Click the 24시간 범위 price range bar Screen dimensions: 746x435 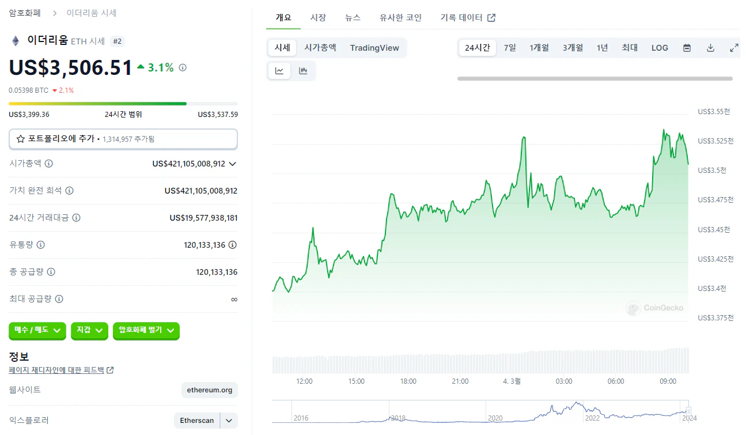tap(123, 104)
